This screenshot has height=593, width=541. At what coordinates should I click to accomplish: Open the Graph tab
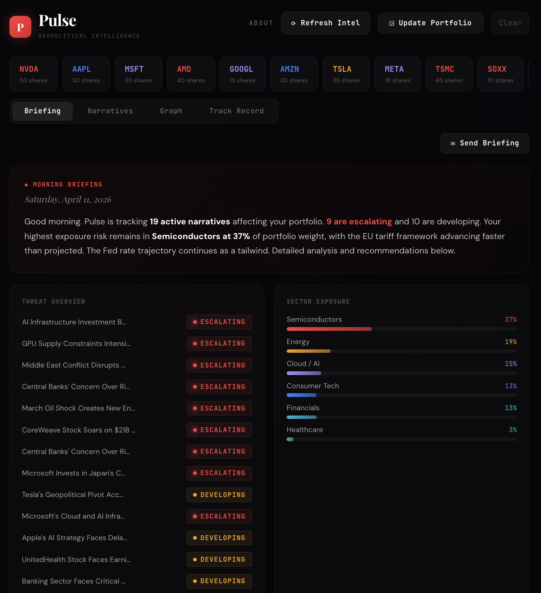[171, 111]
